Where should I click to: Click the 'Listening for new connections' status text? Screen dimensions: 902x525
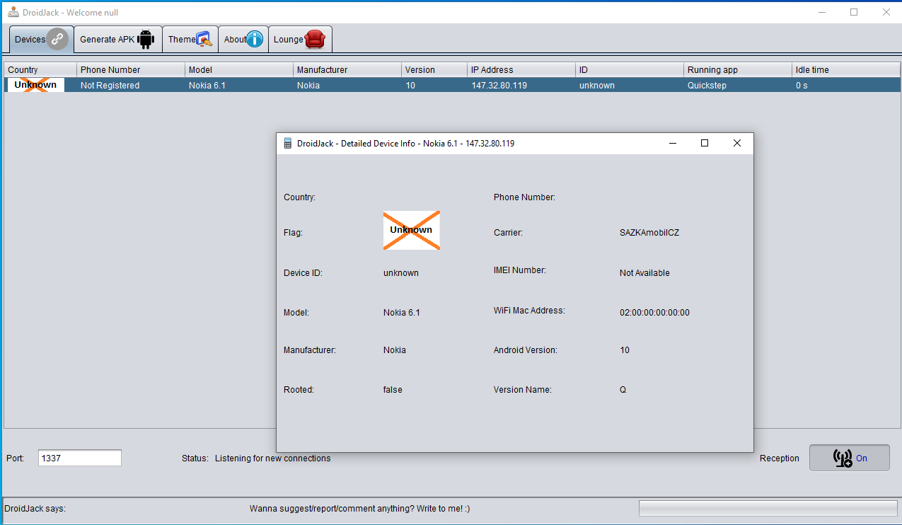(273, 458)
